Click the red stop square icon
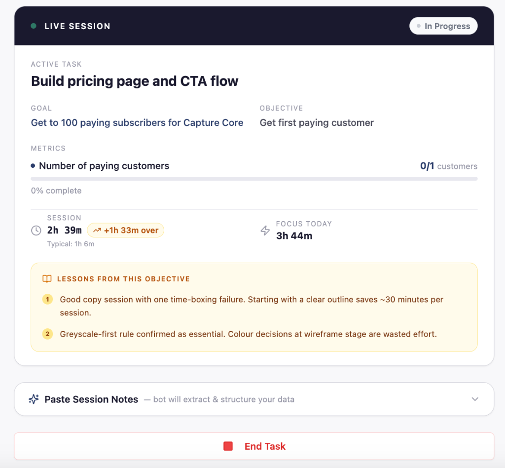 pyautogui.click(x=228, y=446)
